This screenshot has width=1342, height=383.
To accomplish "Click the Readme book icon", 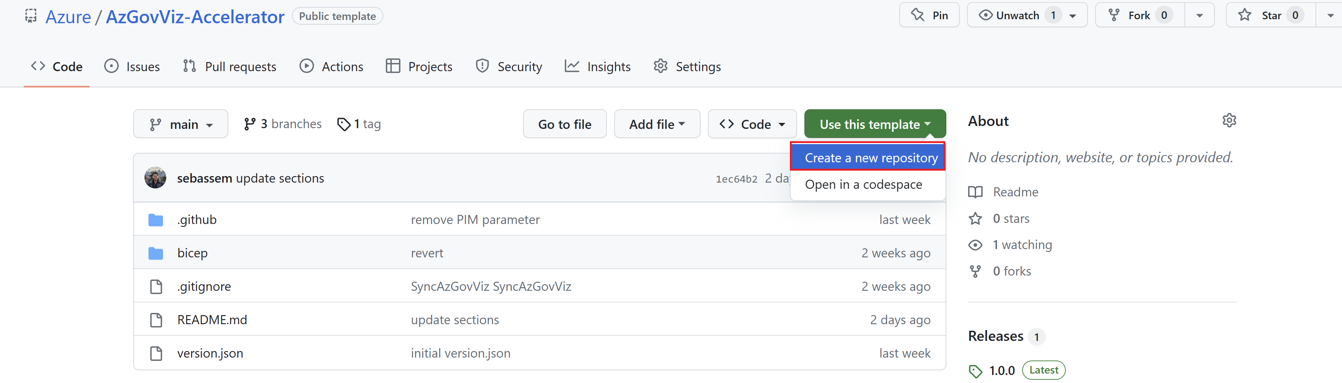I will [x=975, y=192].
